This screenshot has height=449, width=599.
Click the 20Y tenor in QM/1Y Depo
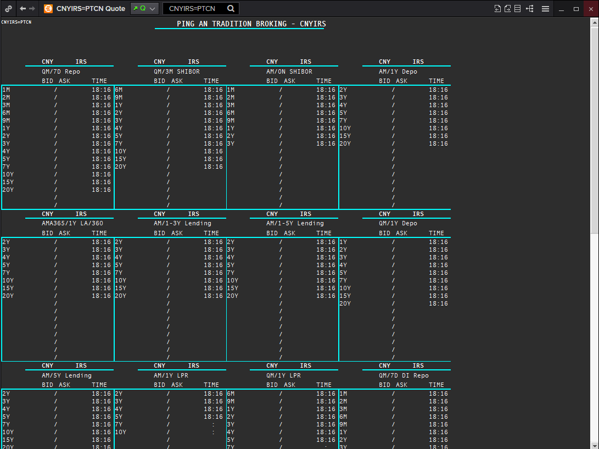[345, 304]
